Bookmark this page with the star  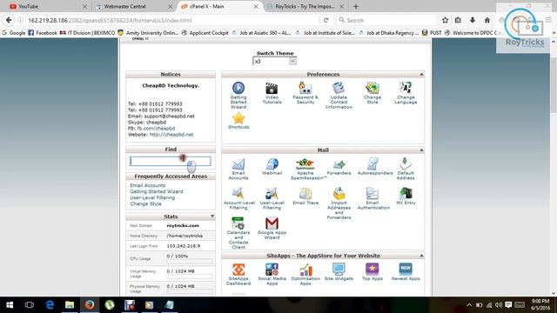coord(445,20)
